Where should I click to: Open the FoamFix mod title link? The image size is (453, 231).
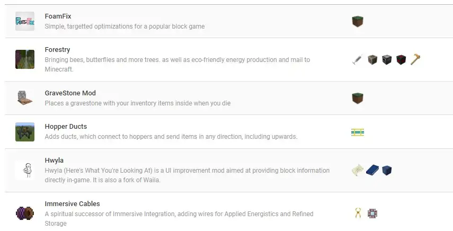(58, 16)
